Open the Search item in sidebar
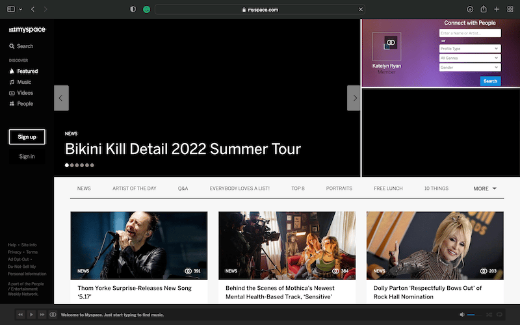Image resolution: width=520 pixels, height=325 pixels. click(21, 46)
